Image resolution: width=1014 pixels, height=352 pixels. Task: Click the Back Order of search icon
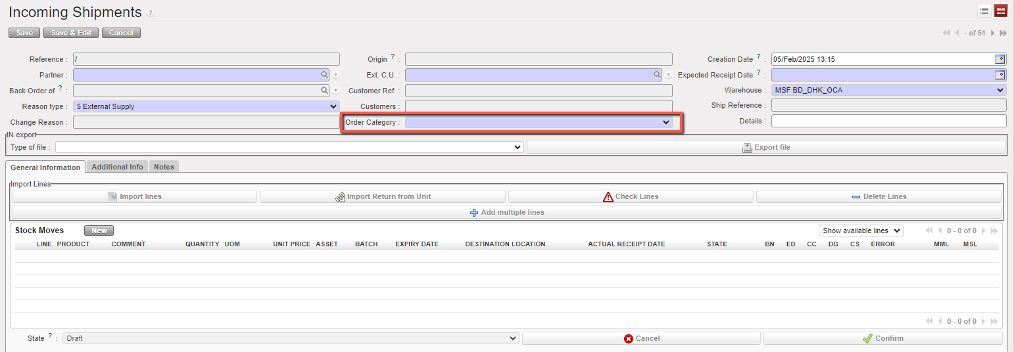tap(324, 91)
